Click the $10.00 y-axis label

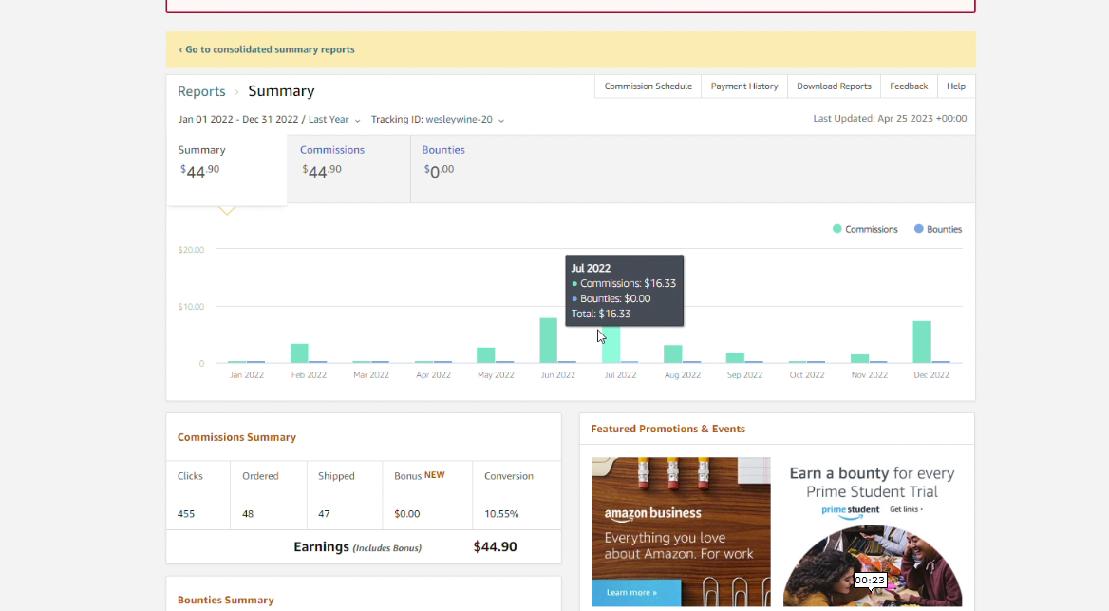pyautogui.click(x=191, y=307)
